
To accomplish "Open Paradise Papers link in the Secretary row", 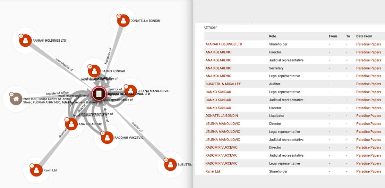I will point(369,68).
